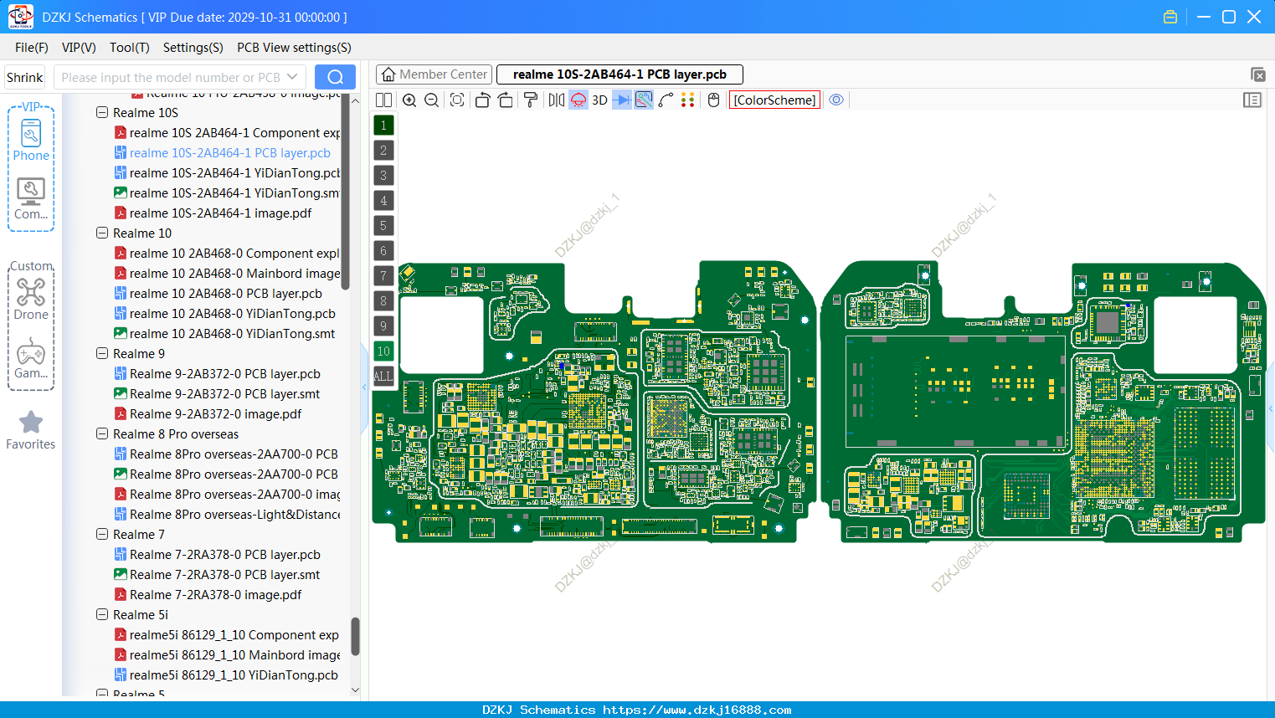
Task: Open the PCB View settings(S) menu
Action: (294, 48)
